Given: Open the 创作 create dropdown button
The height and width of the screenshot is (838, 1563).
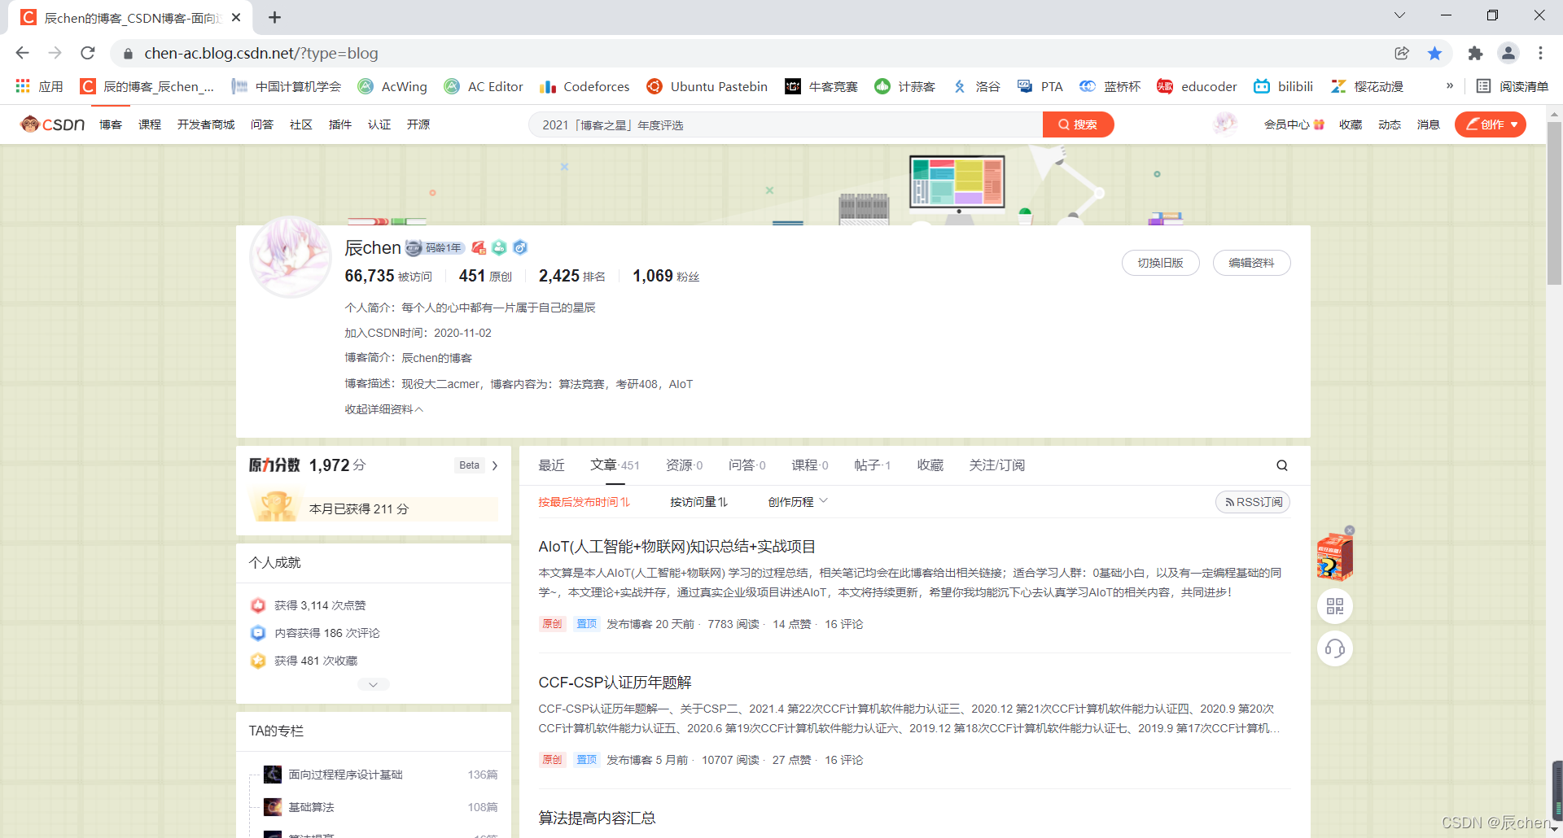Looking at the screenshot, I should click(x=1491, y=124).
